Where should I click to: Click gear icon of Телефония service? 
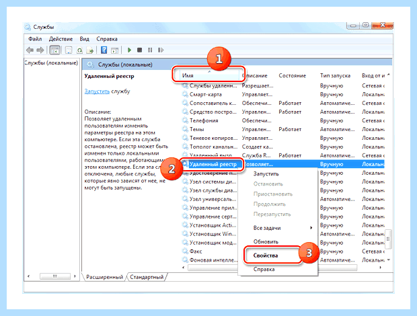(185, 120)
